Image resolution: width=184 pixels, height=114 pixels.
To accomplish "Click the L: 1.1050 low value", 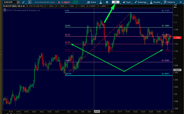I will click(70, 6).
